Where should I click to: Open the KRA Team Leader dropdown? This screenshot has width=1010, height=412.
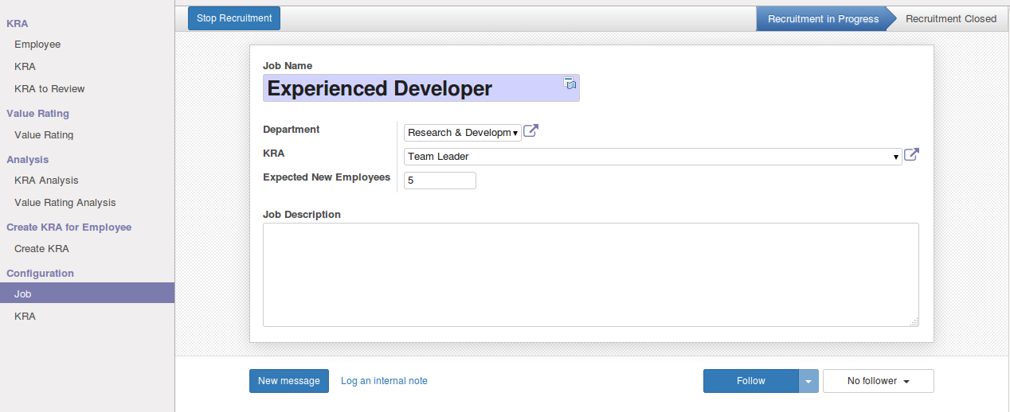click(x=652, y=157)
